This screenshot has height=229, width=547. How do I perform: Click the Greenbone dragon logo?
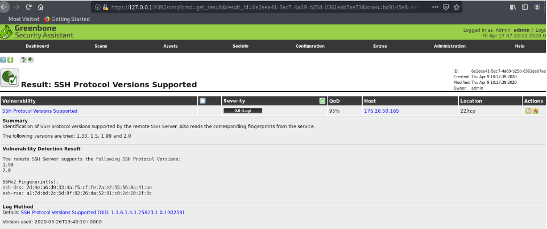6,32
